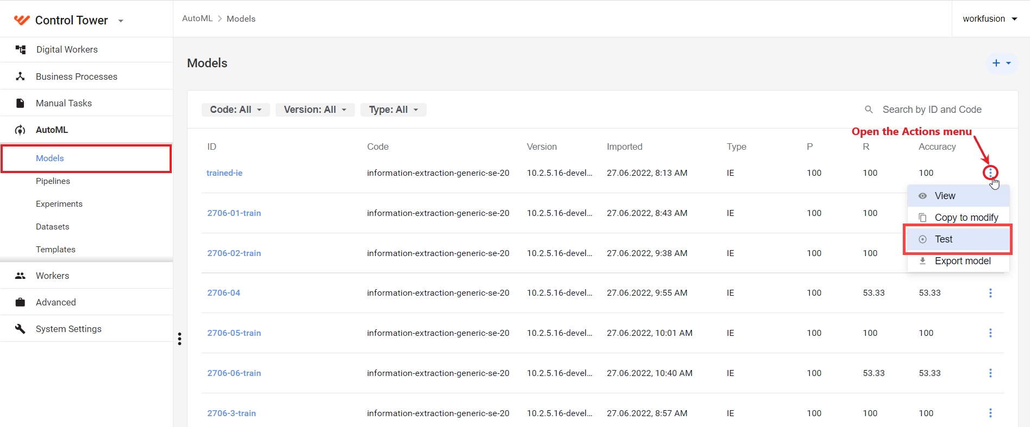Screen dimensions: 1030x427
Task: Click the Workers people icon
Action: (20, 276)
